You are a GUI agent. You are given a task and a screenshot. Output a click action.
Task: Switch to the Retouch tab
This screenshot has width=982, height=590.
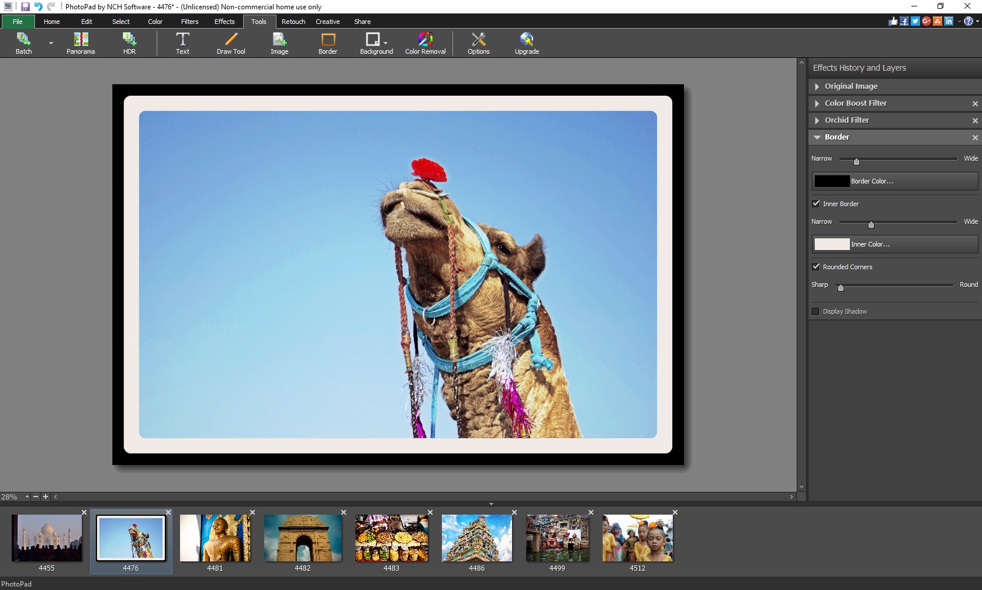pyautogui.click(x=293, y=22)
